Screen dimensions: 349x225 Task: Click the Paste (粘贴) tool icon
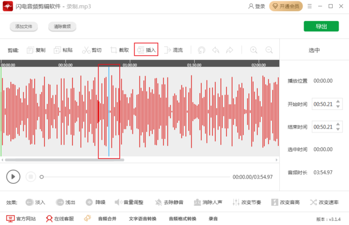[x=57, y=50]
